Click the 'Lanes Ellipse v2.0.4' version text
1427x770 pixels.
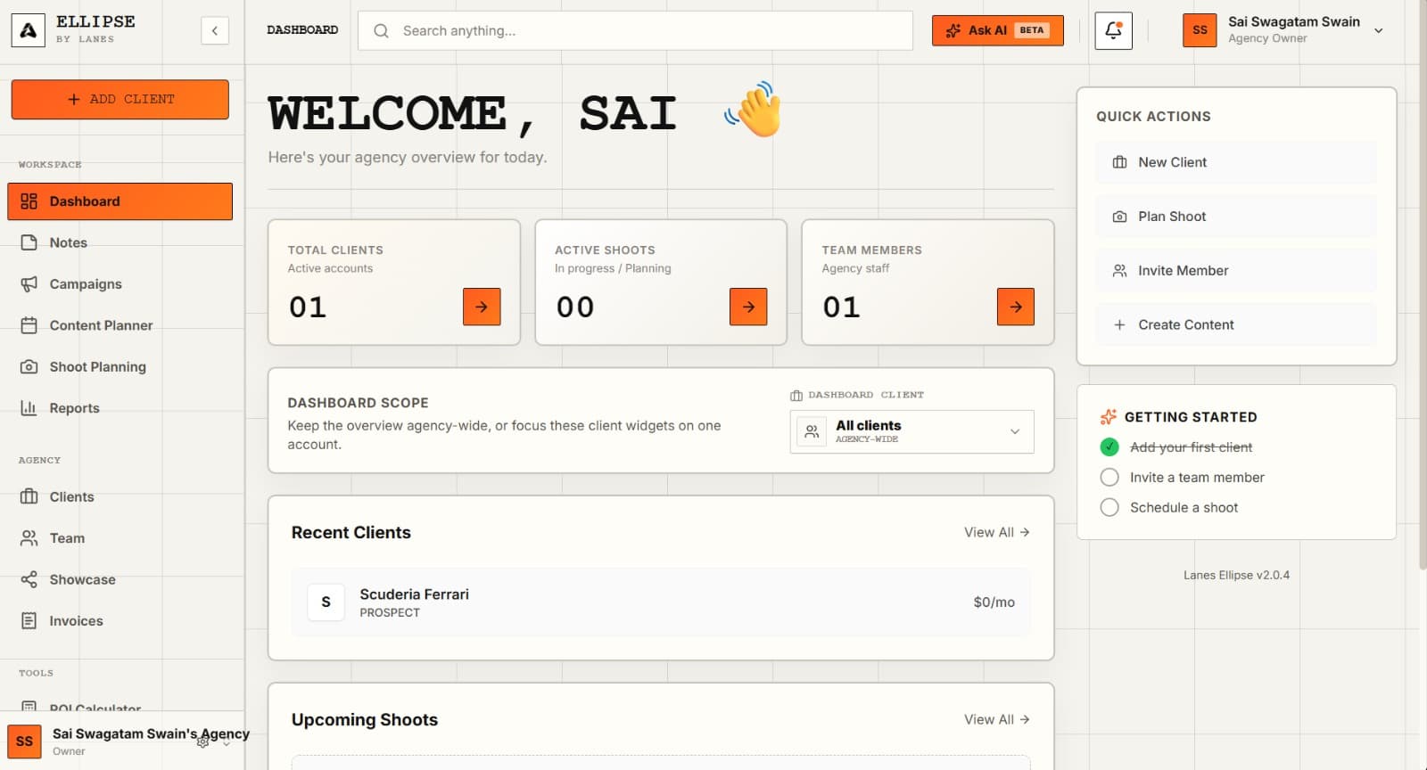click(1236, 575)
